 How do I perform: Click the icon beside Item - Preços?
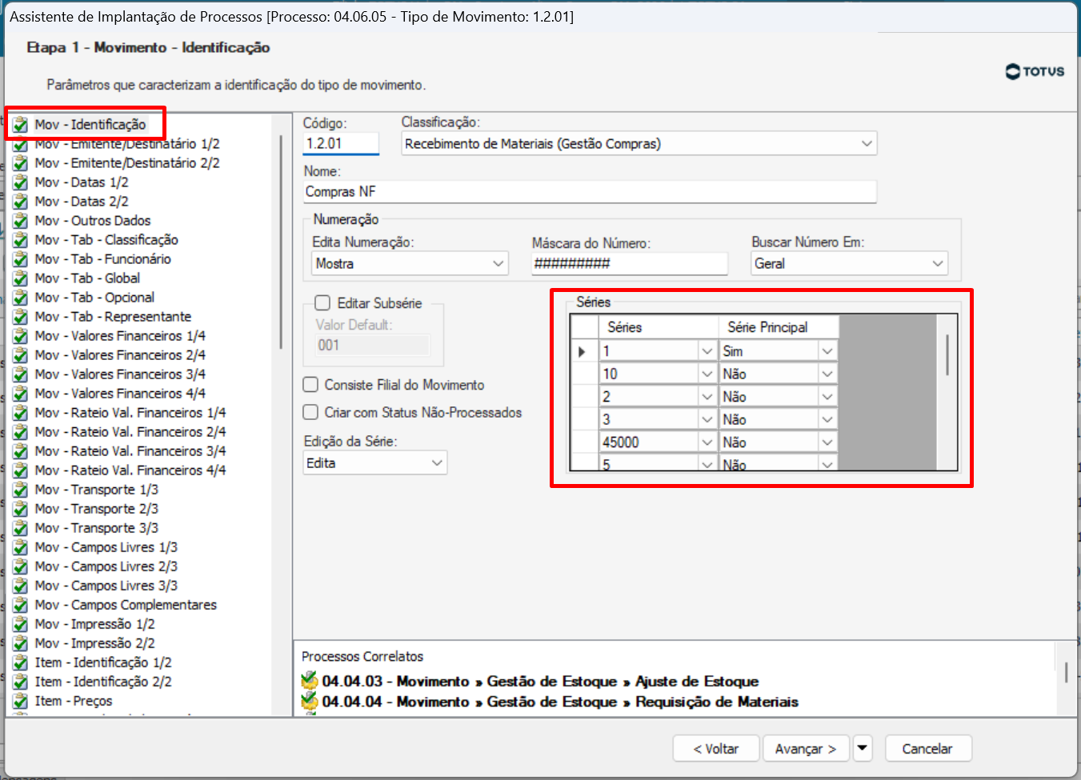(x=21, y=701)
